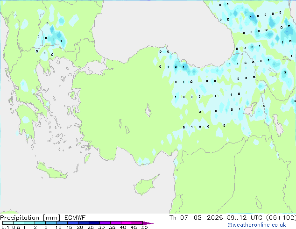Open the weatheronline.co.uk copyright link
Image resolution: width=296 pixels, height=229 pixels.
(x=257, y=225)
